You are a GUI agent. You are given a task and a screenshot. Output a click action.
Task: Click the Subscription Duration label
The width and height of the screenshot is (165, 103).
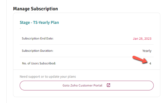point(37,51)
